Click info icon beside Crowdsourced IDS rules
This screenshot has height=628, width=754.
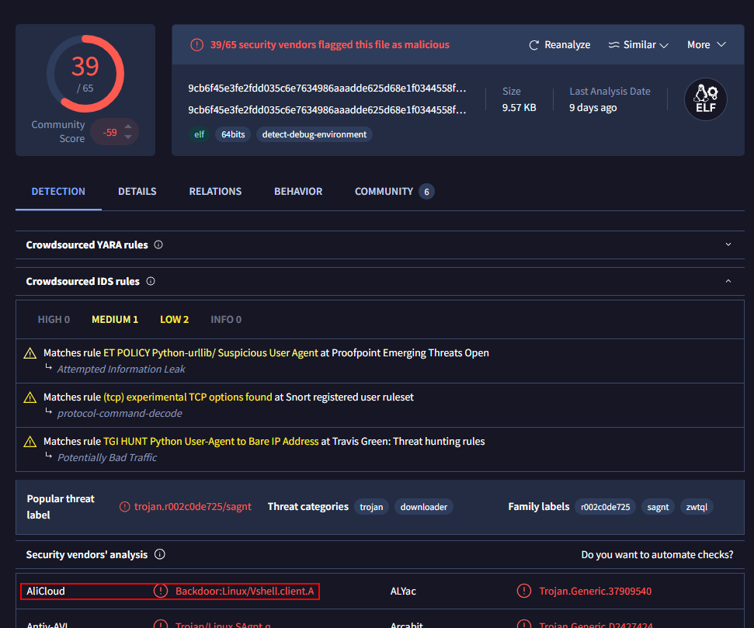coord(151,281)
